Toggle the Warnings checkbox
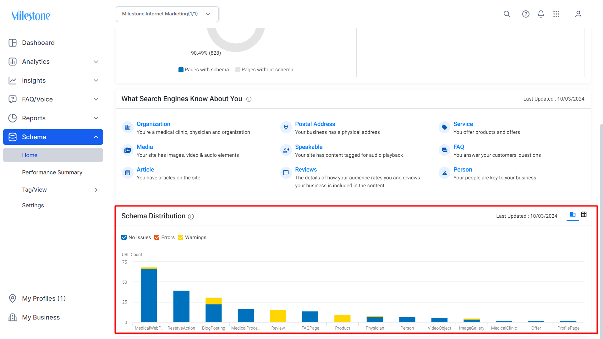The height and width of the screenshot is (339, 603). tap(180, 238)
